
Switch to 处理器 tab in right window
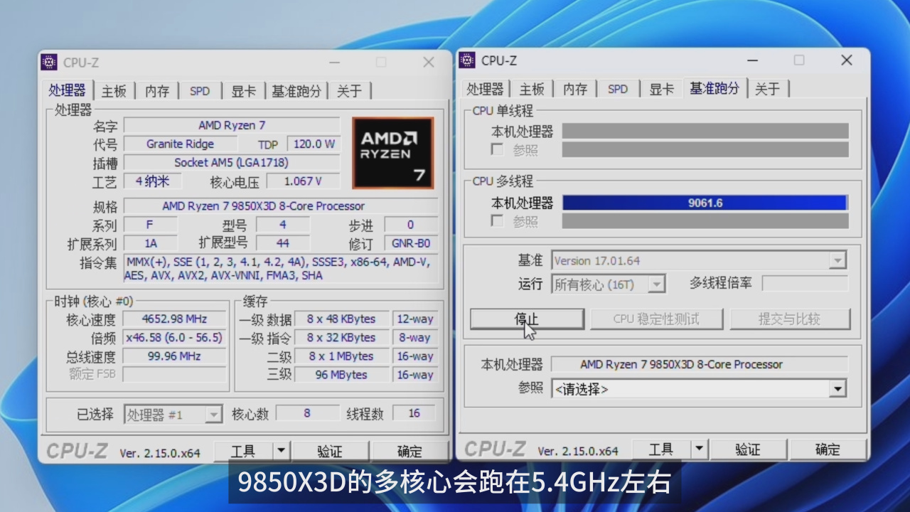click(485, 89)
